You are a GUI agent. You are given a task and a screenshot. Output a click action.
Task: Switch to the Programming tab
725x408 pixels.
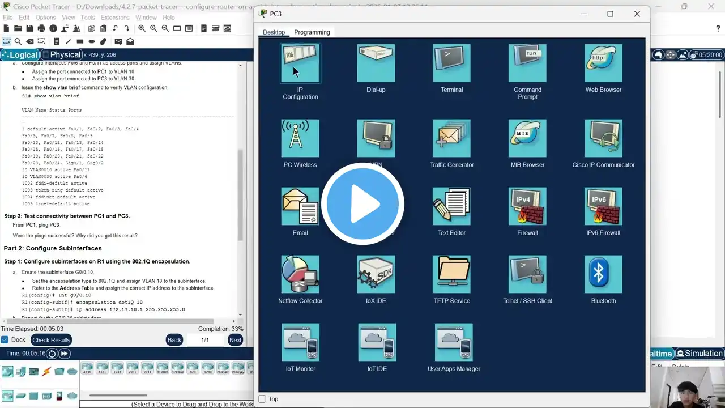click(x=312, y=32)
